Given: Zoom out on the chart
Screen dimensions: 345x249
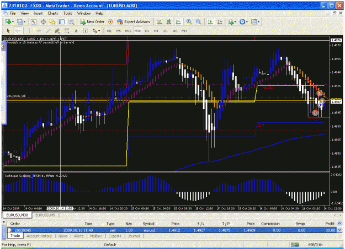Looking at the screenshot, I should pyautogui.click(x=198, y=21).
